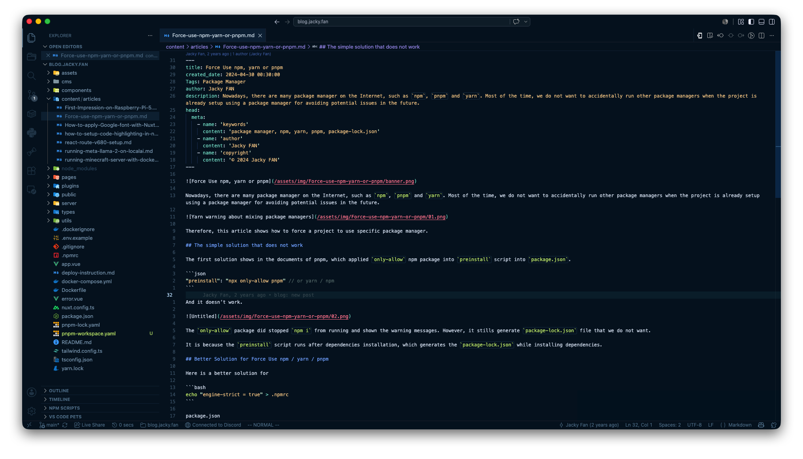Expand the NPM Scripts section

point(101,408)
